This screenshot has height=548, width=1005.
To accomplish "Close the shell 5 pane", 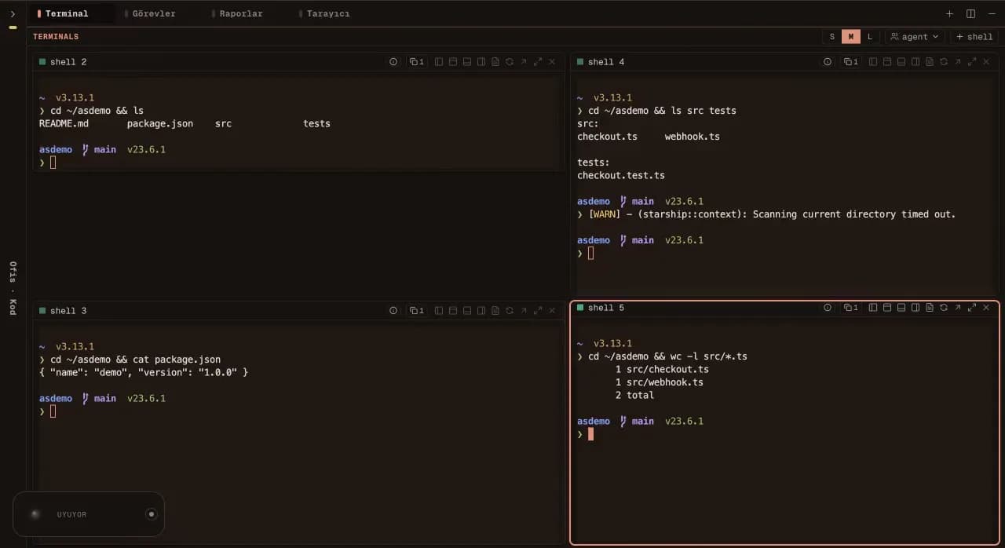I will (x=986, y=308).
